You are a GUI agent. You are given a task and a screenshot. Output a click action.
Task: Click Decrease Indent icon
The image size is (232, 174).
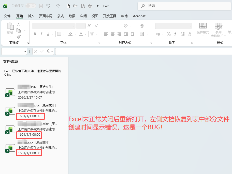point(126,34)
